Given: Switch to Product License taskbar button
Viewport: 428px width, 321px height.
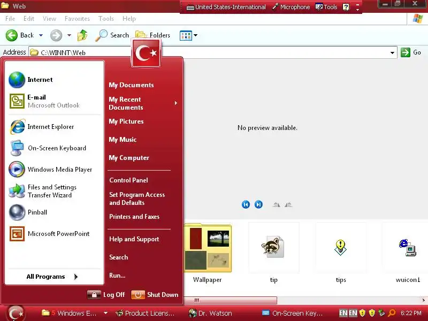Looking at the screenshot, I should click(x=144, y=313).
